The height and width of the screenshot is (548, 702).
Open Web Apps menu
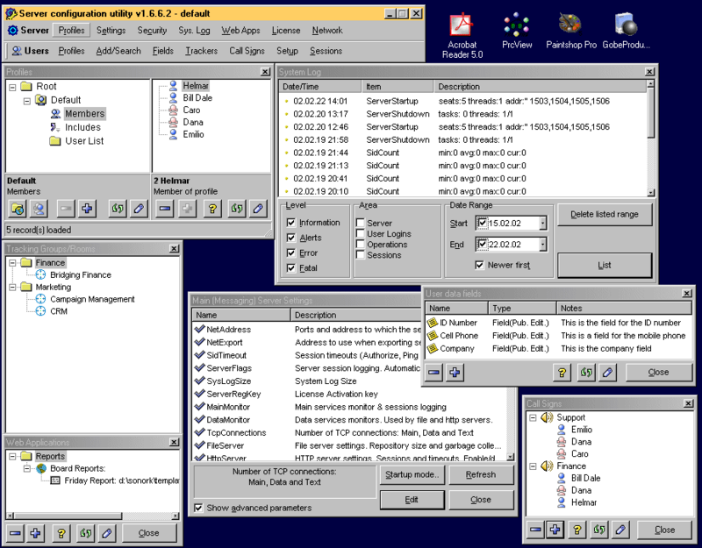(240, 31)
